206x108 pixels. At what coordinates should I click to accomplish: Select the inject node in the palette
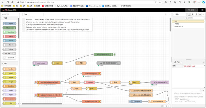[9, 24]
